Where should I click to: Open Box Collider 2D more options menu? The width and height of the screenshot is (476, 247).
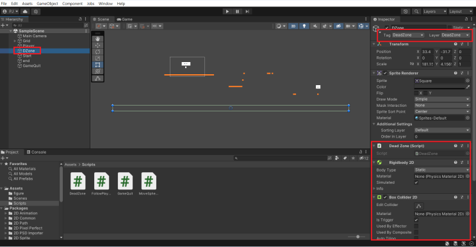468,197
